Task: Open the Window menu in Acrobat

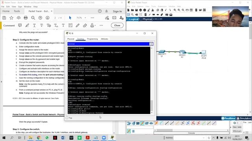Action: [x=28, y=7]
